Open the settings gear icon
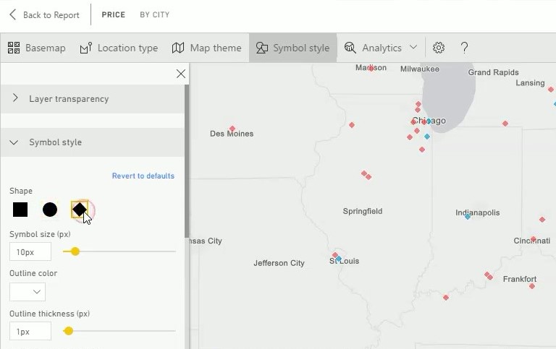 pyautogui.click(x=439, y=48)
